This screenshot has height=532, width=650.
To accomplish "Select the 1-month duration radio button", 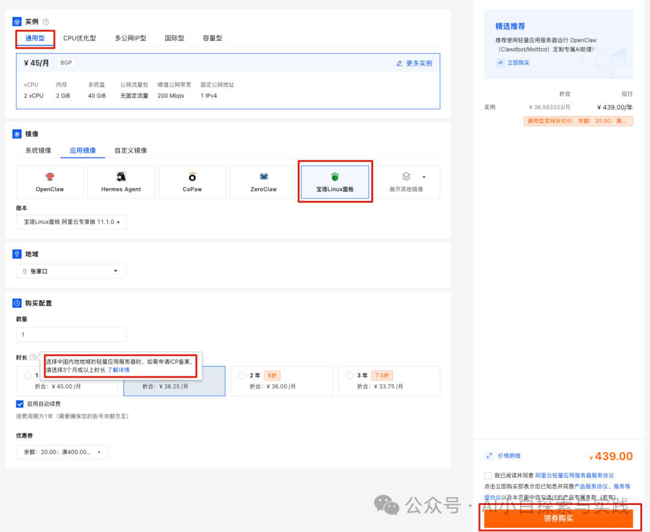I will 27,376.
